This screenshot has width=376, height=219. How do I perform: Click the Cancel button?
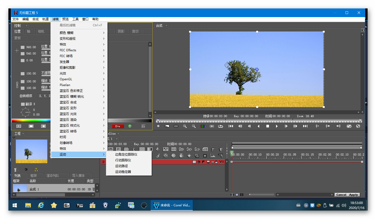pos(341,195)
